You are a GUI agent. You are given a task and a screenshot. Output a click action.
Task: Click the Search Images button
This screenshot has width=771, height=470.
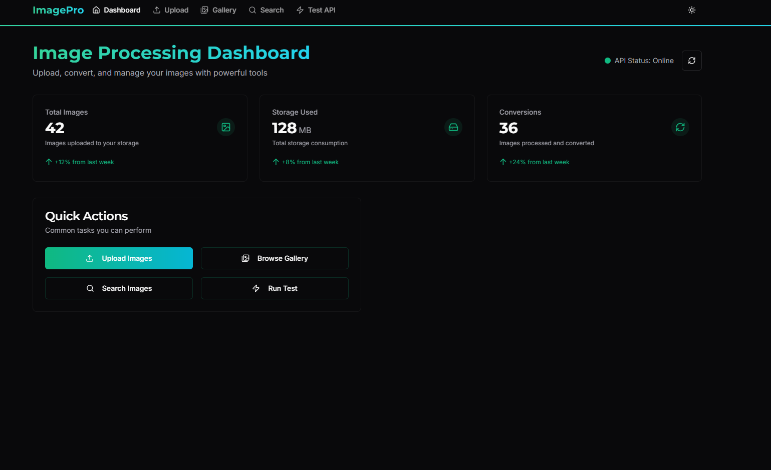pos(119,288)
